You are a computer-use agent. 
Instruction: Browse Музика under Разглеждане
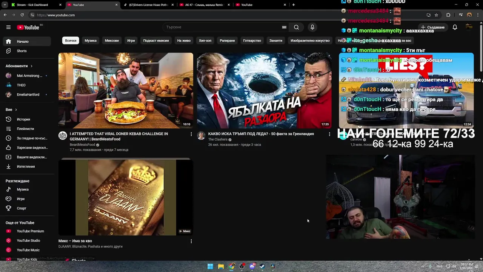click(x=27, y=189)
